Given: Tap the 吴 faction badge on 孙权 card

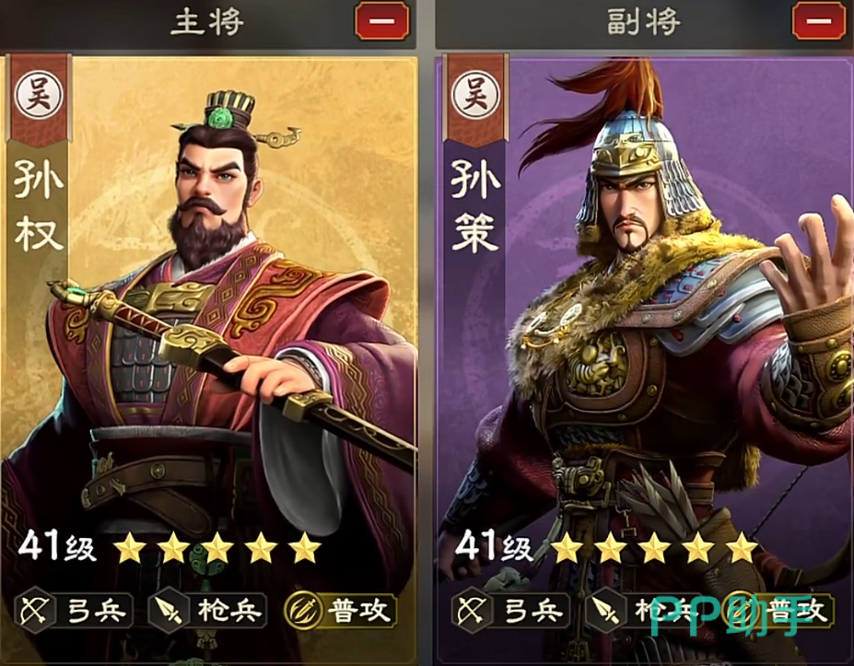Looking at the screenshot, I should coord(39,95).
